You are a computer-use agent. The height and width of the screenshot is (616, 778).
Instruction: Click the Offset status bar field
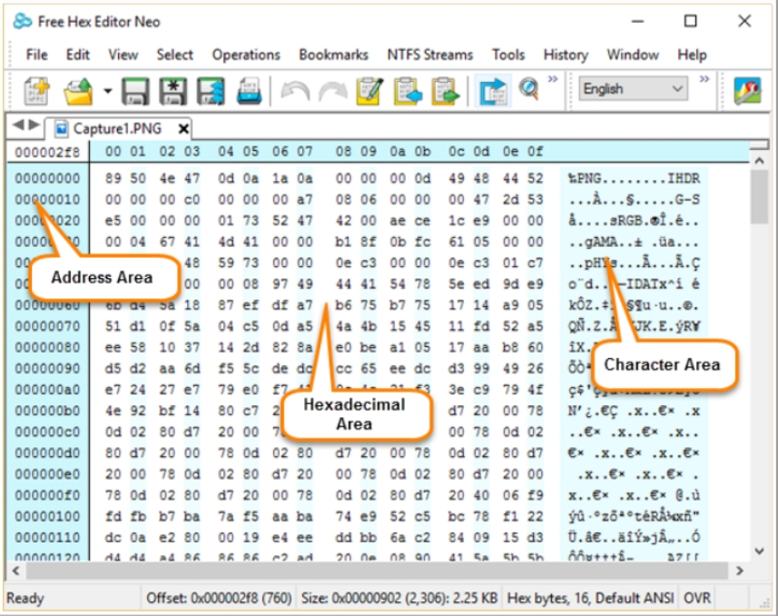[x=219, y=598]
